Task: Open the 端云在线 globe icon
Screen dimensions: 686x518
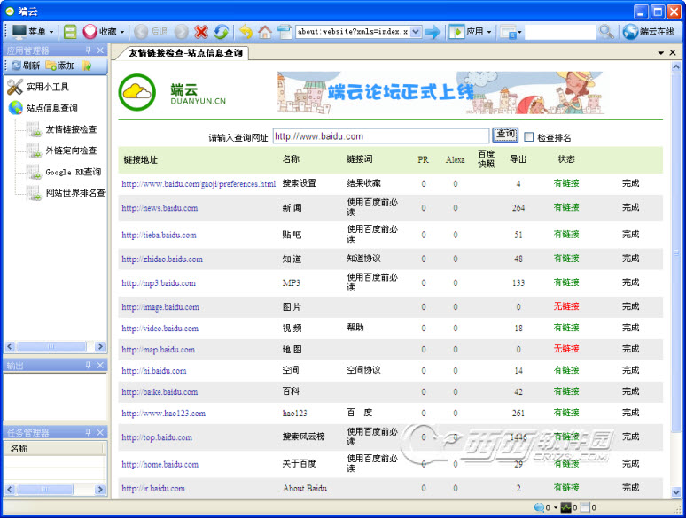Action: click(631, 32)
